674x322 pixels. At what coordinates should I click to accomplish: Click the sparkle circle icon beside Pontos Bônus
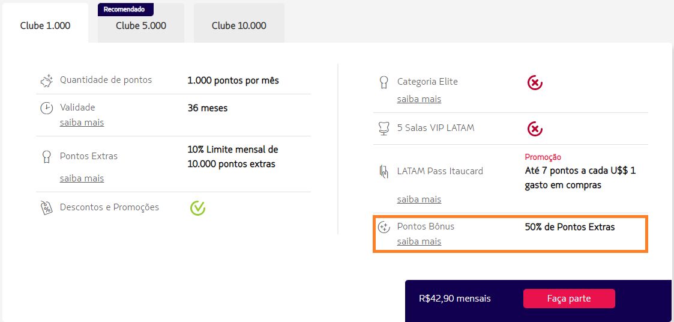pyautogui.click(x=384, y=227)
